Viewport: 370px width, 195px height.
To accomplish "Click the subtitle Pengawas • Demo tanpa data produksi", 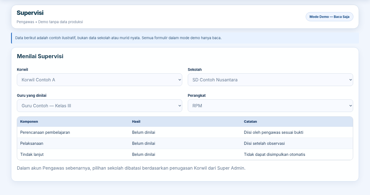I will (x=50, y=22).
